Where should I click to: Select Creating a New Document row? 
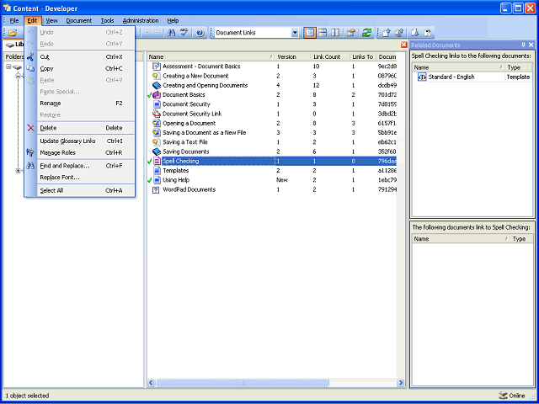271,76
